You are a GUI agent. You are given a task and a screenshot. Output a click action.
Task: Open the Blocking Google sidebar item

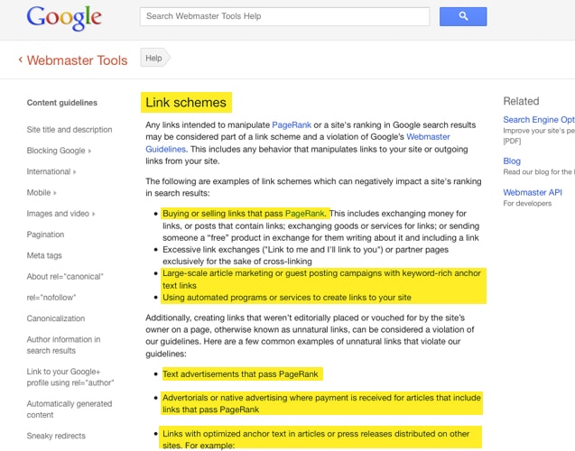point(56,151)
